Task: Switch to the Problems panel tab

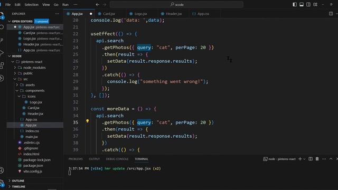Action: [x=76, y=159]
